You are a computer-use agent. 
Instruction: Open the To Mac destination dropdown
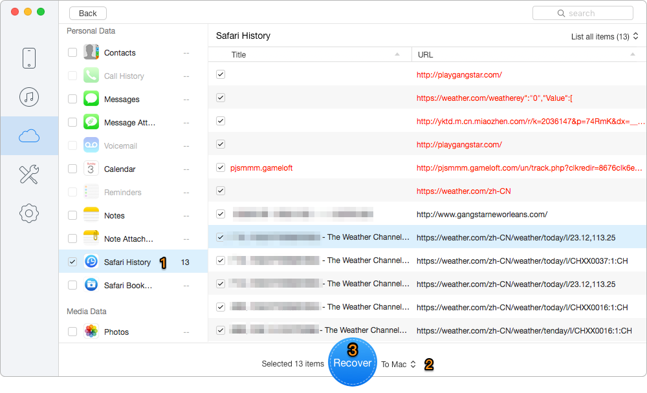(398, 364)
